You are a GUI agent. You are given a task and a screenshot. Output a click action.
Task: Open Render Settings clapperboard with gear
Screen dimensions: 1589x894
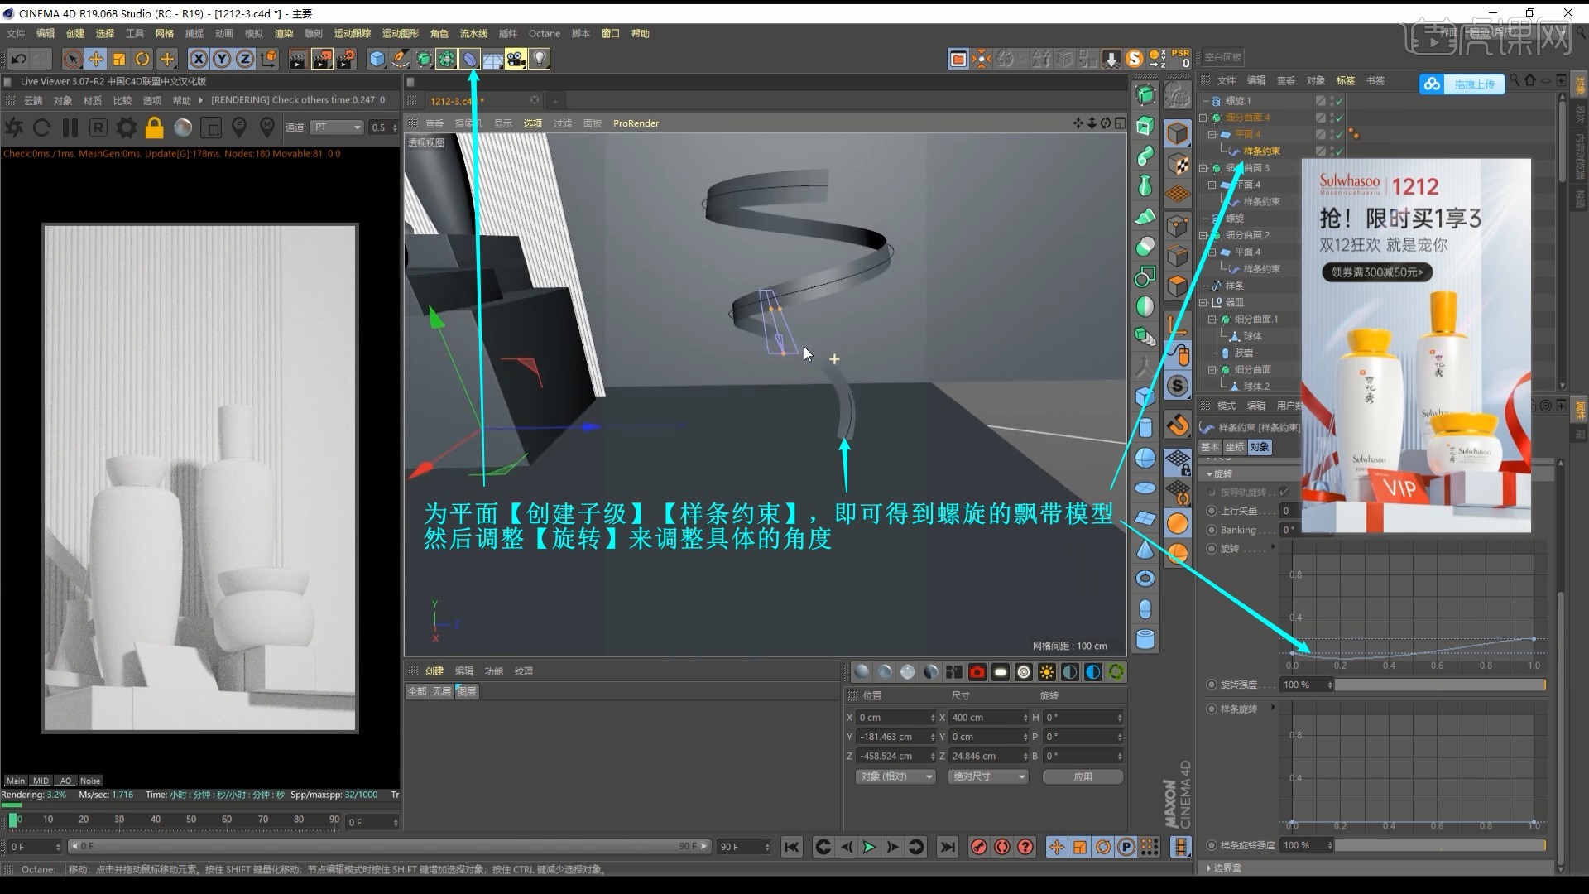pyautogui.click(x=346, y=59)
